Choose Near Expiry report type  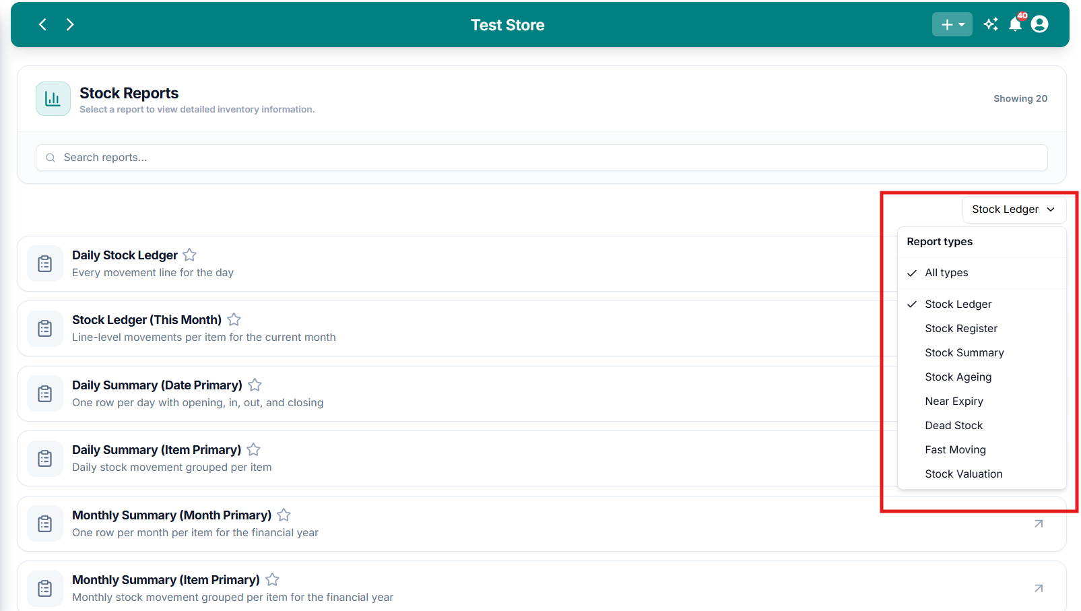[x=982, y=401]
